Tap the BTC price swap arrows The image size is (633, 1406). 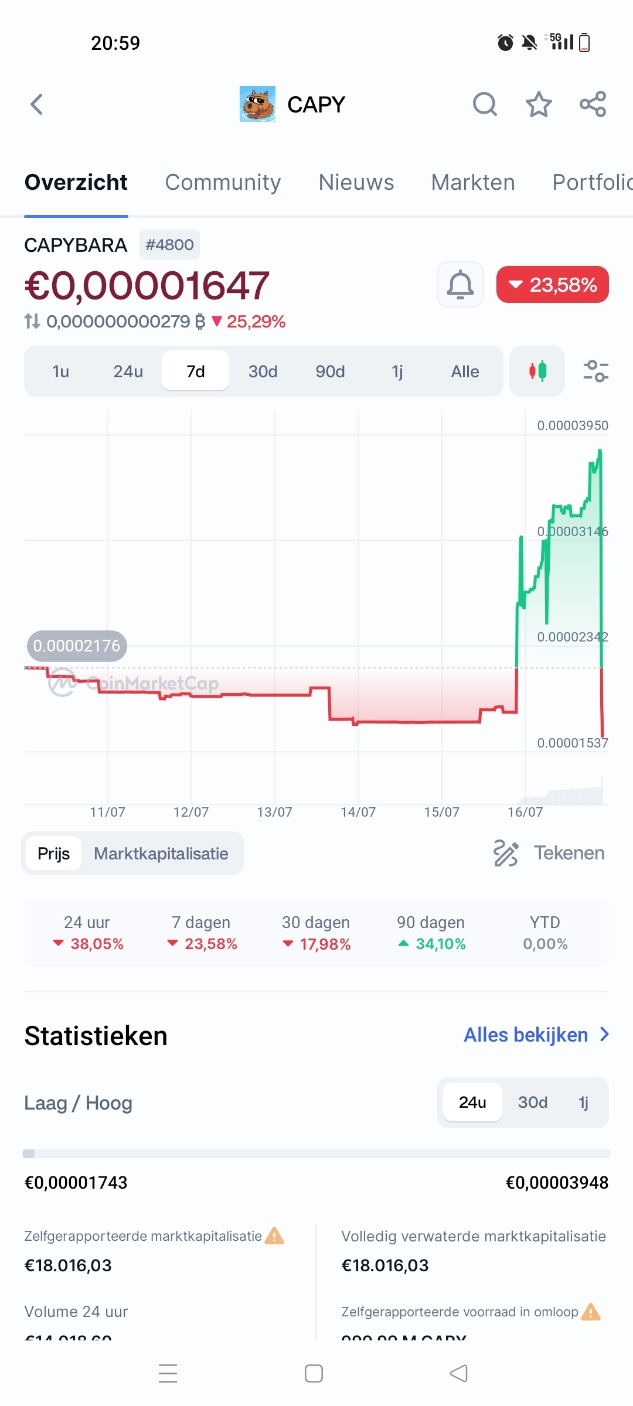tap(32, 321)
